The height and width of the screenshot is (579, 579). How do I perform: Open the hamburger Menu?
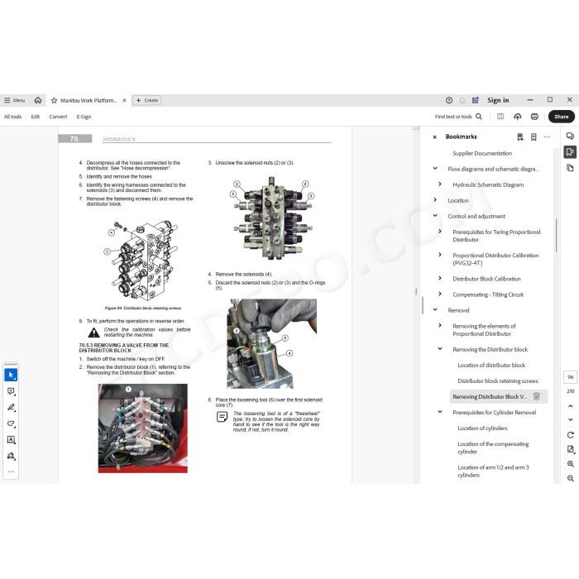tap(14, 100)
